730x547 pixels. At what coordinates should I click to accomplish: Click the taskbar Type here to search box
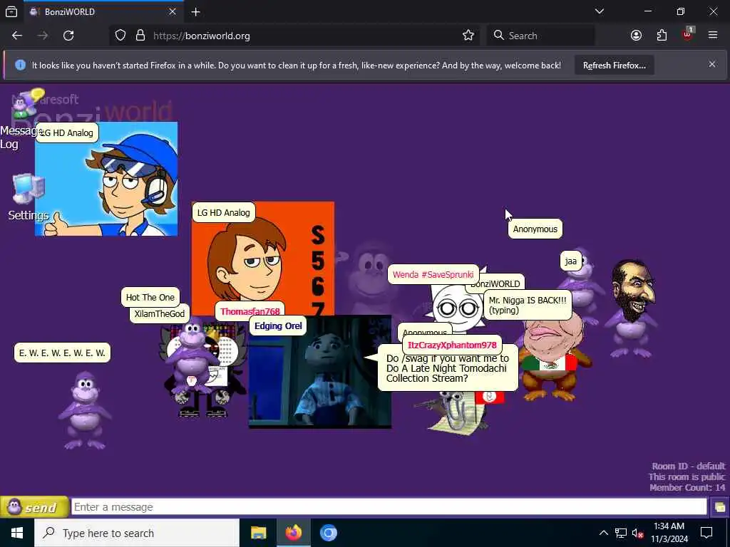pos(137,533)
